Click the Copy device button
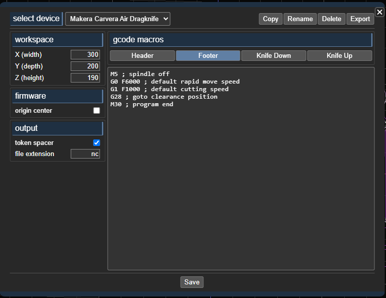This screenshot has width=386, height=298. (x=270, y=19)
